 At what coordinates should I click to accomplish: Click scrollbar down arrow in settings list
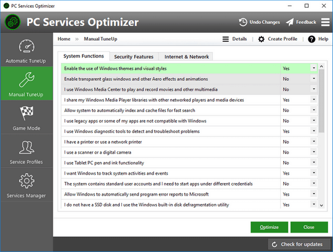point(321,205)
